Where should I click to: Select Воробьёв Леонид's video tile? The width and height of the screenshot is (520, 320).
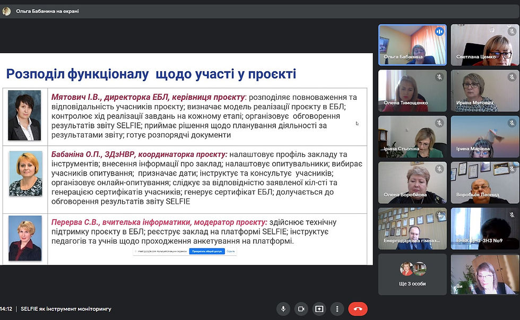(485, 183)
